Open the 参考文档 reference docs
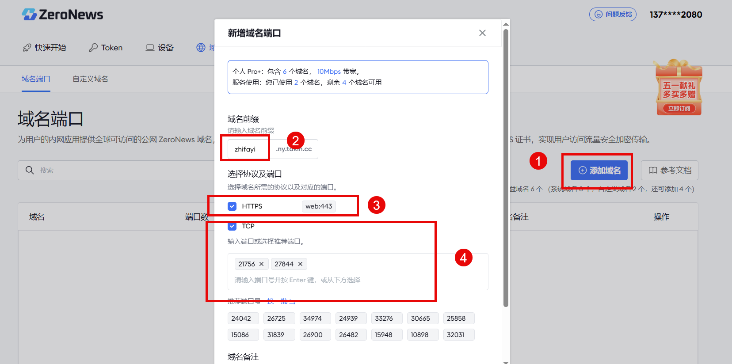732x364 pixels. coord(670,171)
